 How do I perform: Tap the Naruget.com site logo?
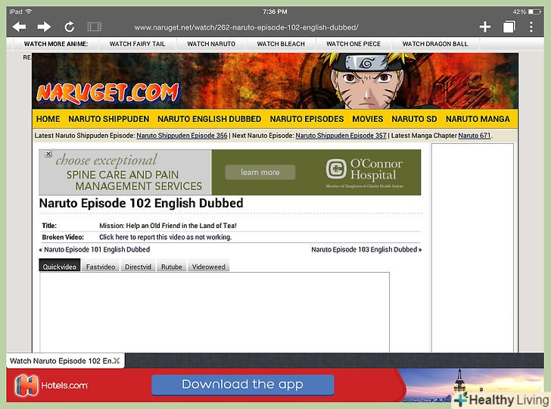click(107, 94)
